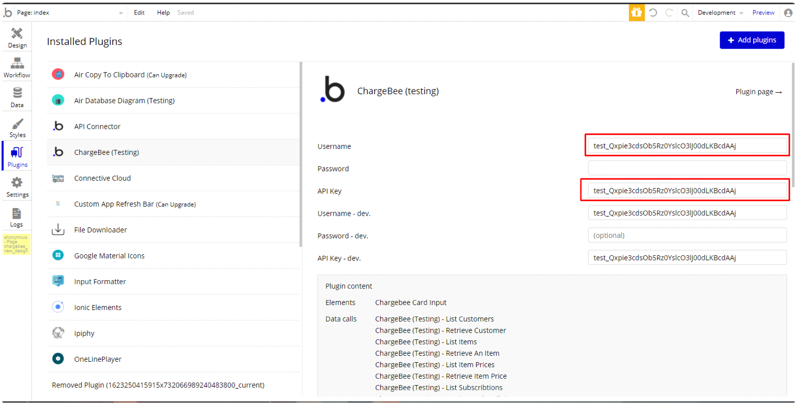Click Air Database Diagram plugin icon
The image size is (795, 411).
[58, 100]
